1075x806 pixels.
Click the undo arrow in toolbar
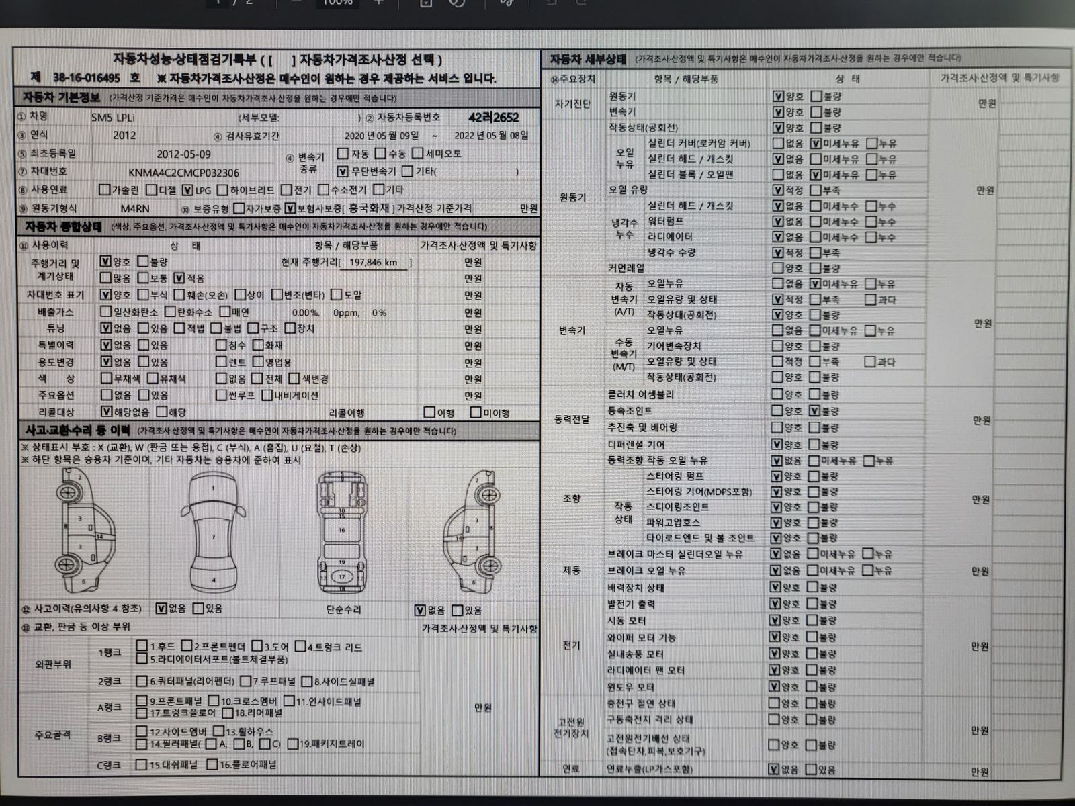(x=551, y=3)
